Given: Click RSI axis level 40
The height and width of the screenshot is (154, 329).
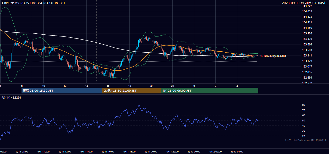Looking at the screenshot, I should [x=304, y=126].
